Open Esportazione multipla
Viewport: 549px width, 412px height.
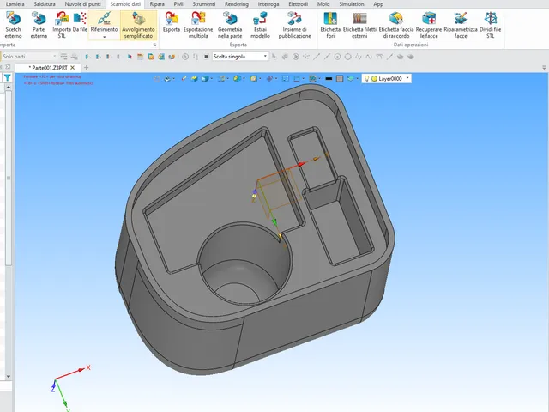(x=198, y=25)
